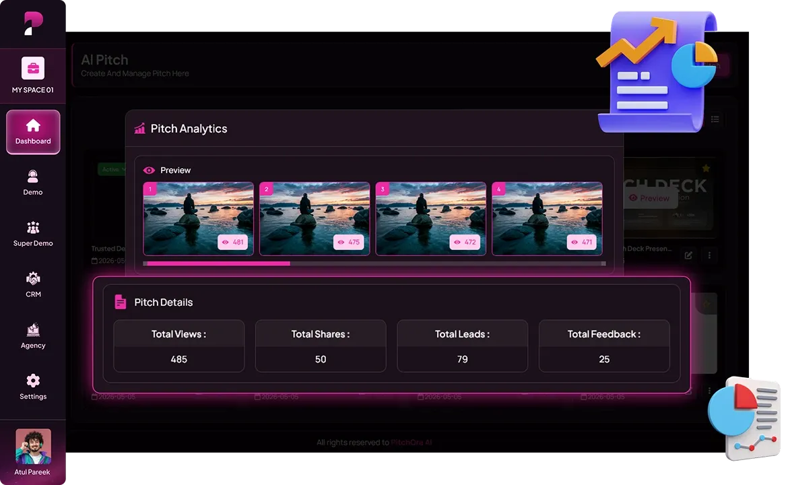
Task: Open the Demo section
Action: point(33,183)
